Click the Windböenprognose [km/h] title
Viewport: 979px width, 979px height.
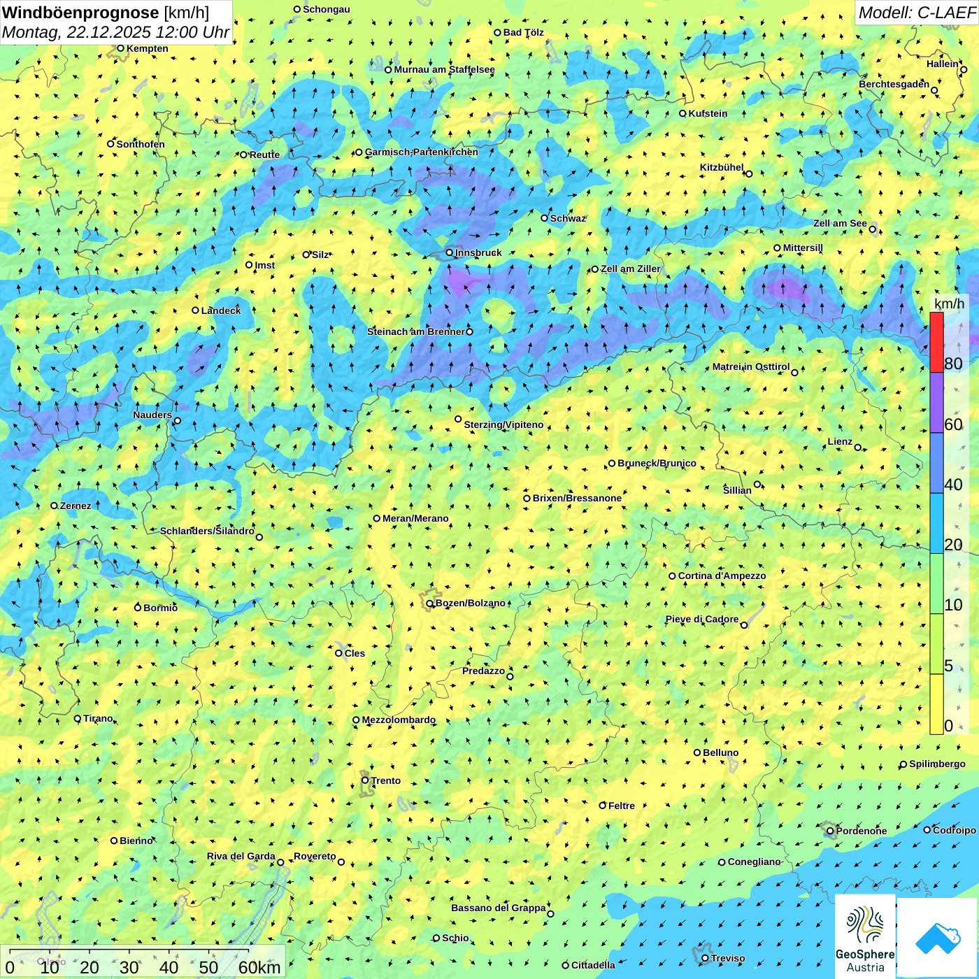coord(106,13)
